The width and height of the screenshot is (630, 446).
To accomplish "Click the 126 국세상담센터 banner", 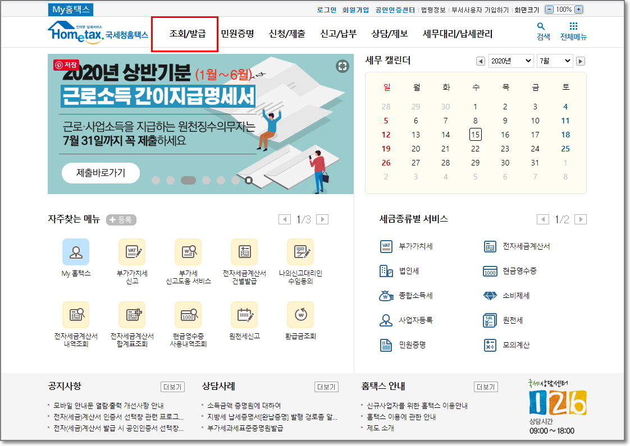I will 557,407.
